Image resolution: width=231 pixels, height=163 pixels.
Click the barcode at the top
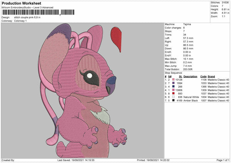click(38, 12)
